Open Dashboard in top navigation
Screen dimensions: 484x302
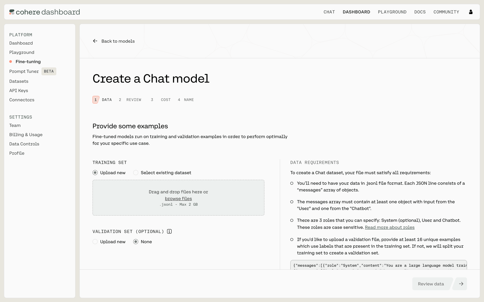pyautogui.click(x=356, y=12)
